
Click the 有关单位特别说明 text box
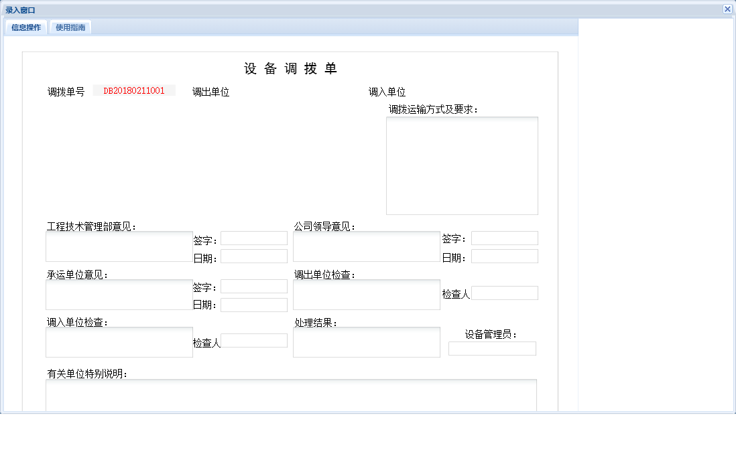[x=291, y=396]
